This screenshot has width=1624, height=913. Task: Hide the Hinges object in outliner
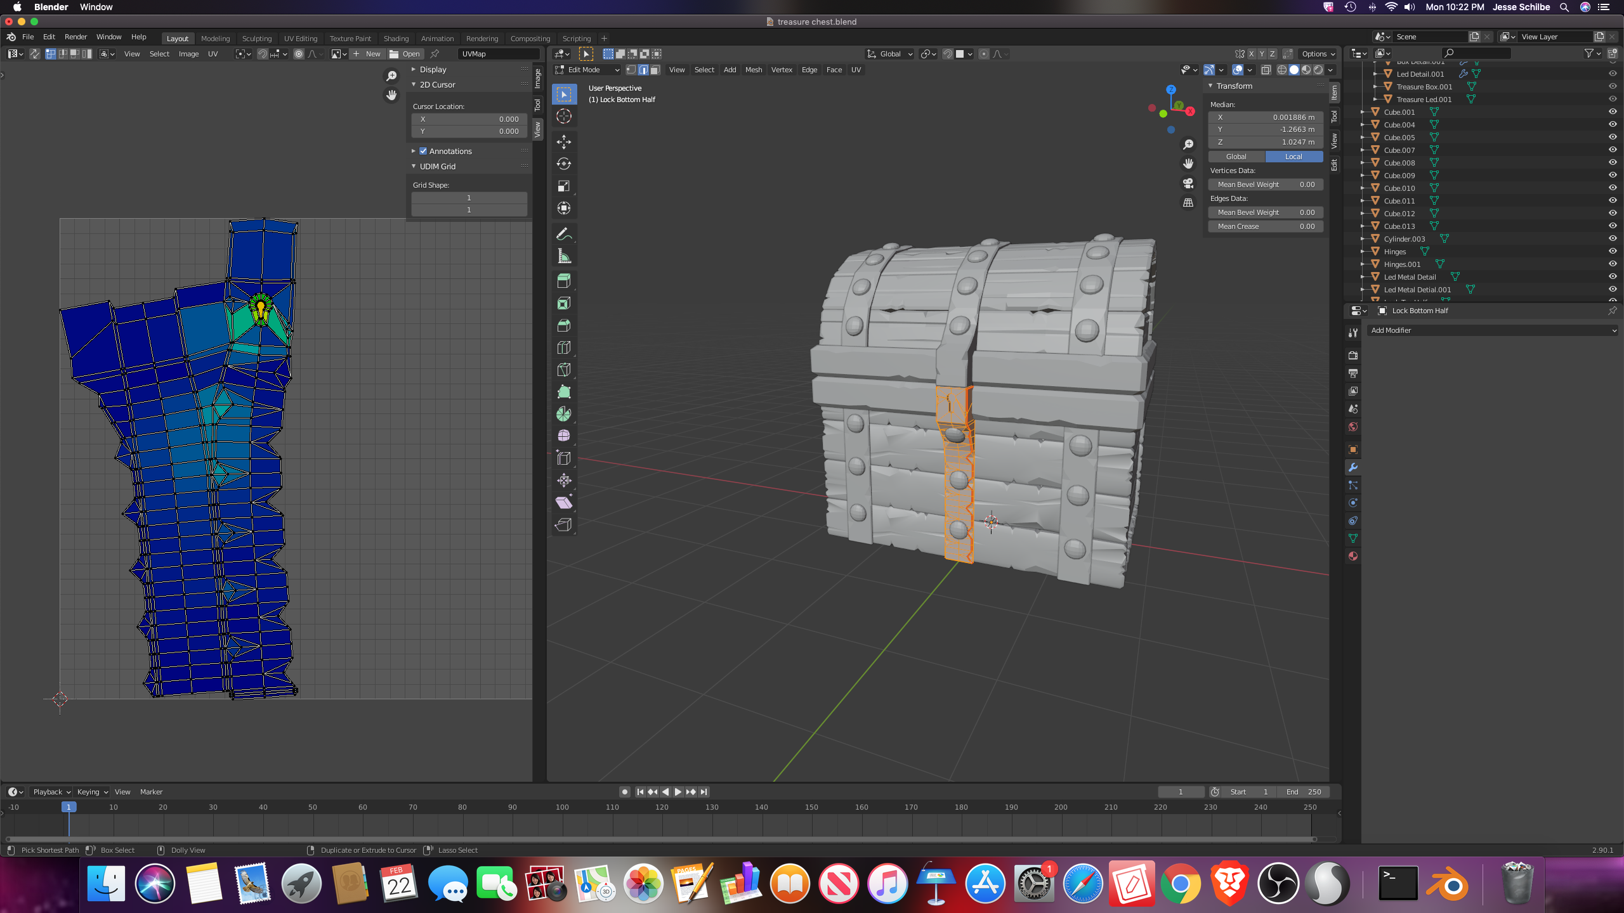1613,251
